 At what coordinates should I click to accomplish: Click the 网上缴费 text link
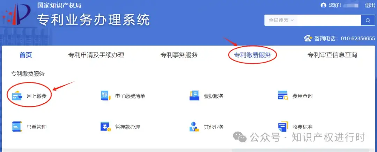(37, 96)
